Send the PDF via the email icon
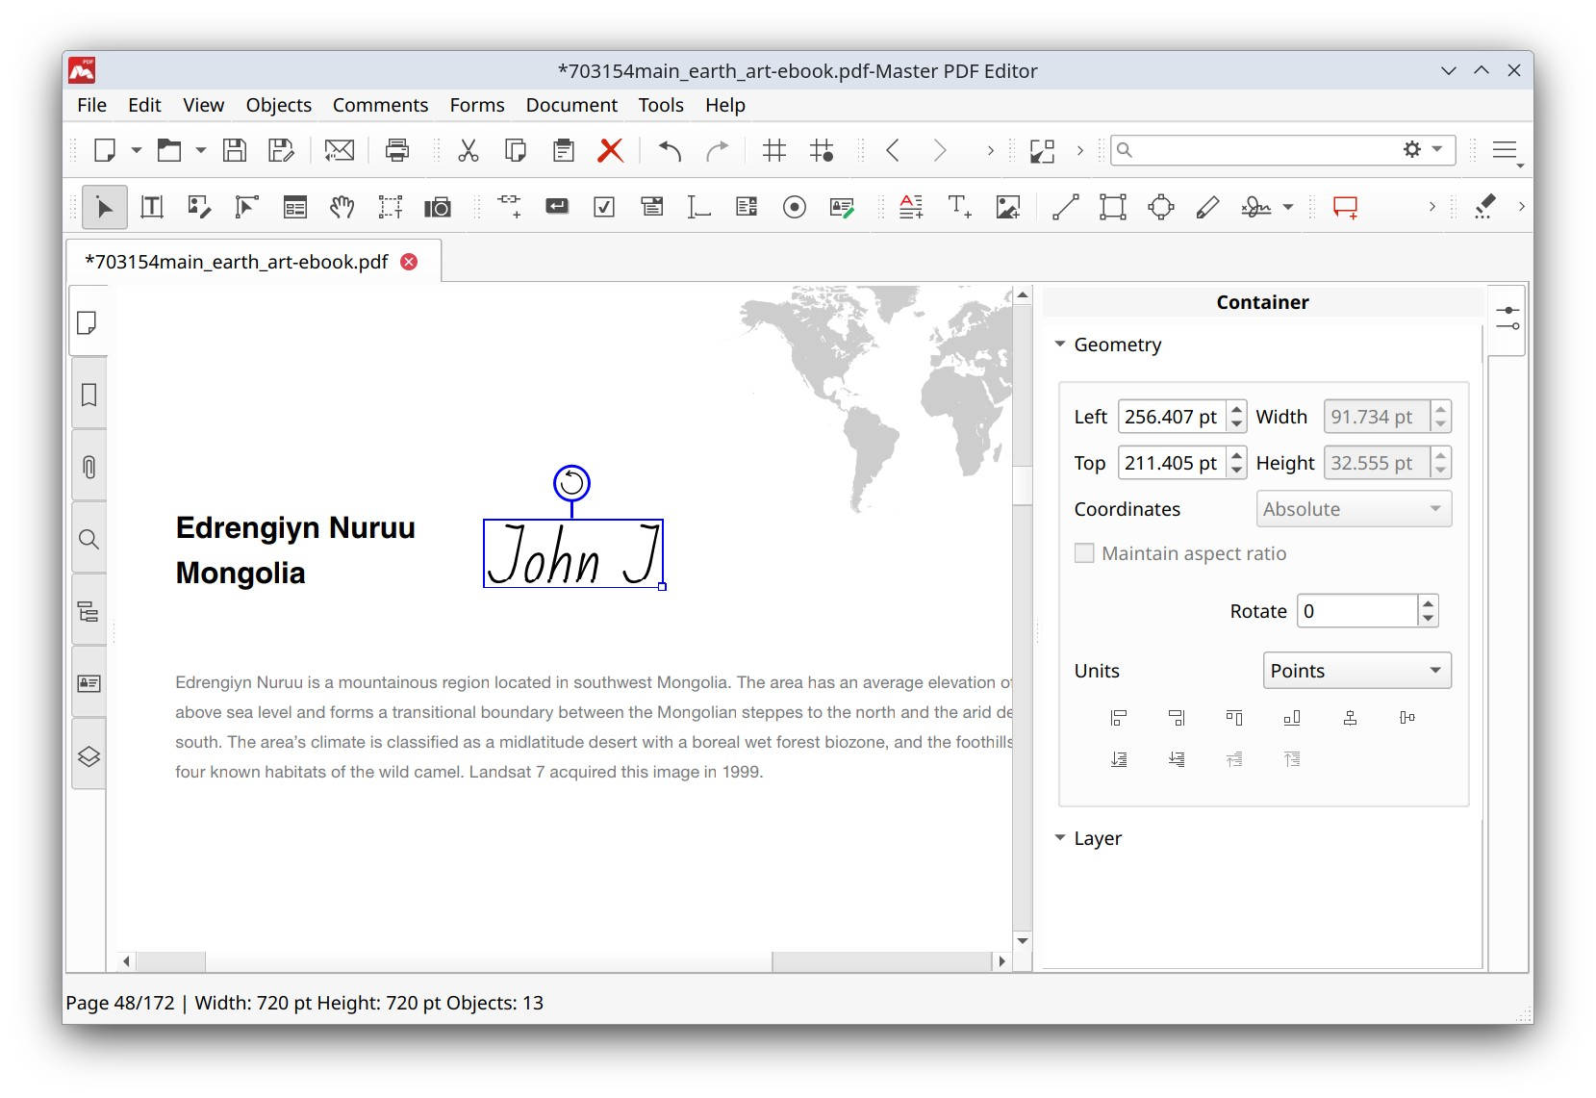 340,150
